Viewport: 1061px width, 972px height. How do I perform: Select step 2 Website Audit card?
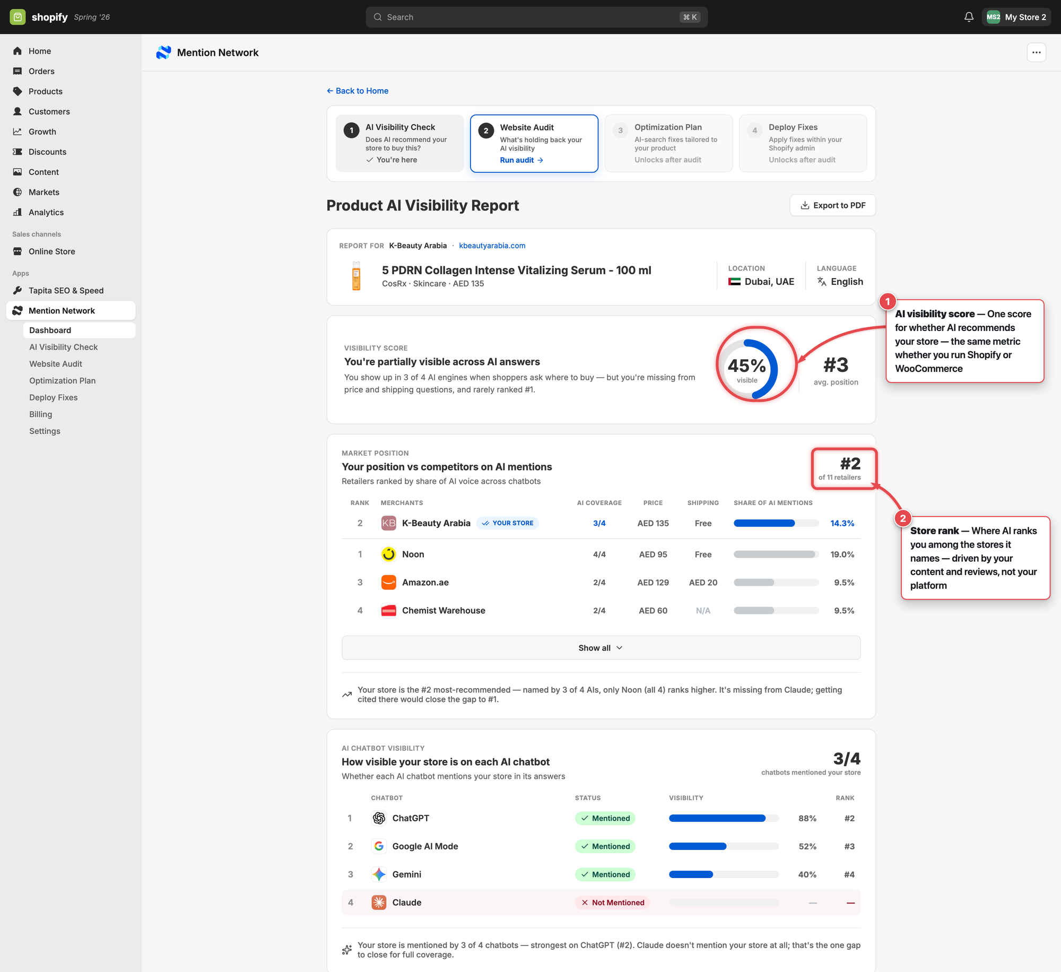click(534, 143)
